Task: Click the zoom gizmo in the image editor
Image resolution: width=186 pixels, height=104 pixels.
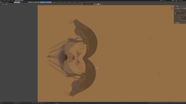Action: click(x=172, y=7)
